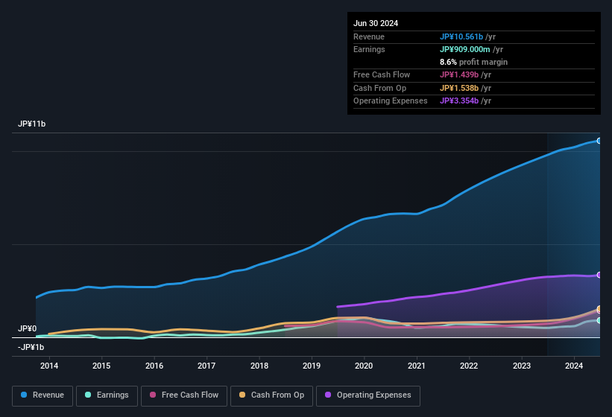This screenshot has height=417, width=612.
Task: Click the JP¥909.000m earnings value
Action: pos(465,49)
